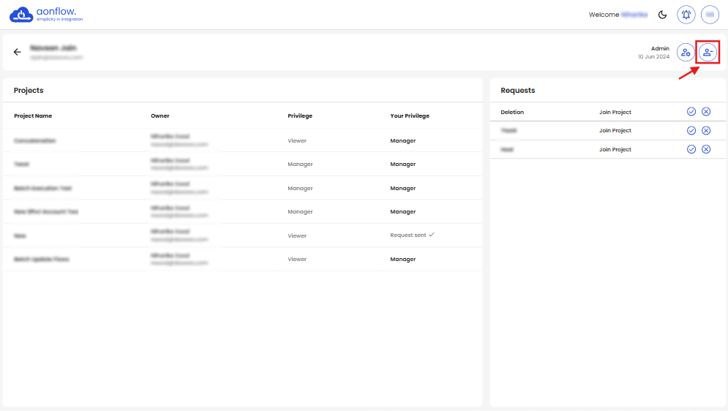Open the user settings gear-person icon
Screen dimensions: 728x411
[686, 53]
